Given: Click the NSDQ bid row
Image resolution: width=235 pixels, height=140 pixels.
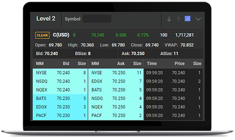Looking at the screenshot, I should [60, 81].
